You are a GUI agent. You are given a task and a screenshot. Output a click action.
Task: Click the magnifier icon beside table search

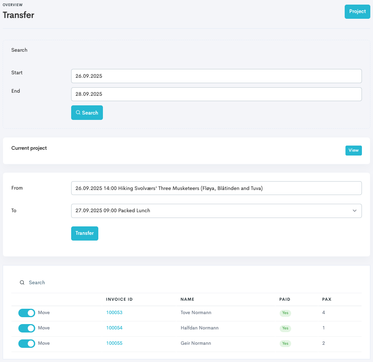(x=22, y=283)
